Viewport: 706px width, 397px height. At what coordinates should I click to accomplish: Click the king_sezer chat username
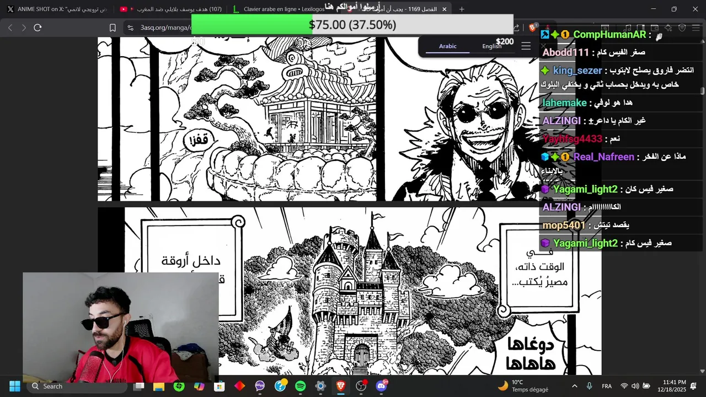pos(577,71)
